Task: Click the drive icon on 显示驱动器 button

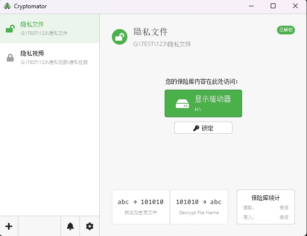Action: point(182,104)
